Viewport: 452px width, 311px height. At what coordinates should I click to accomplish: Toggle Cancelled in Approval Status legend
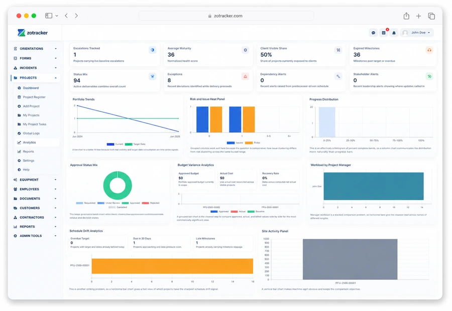click(x=118, y=207)
